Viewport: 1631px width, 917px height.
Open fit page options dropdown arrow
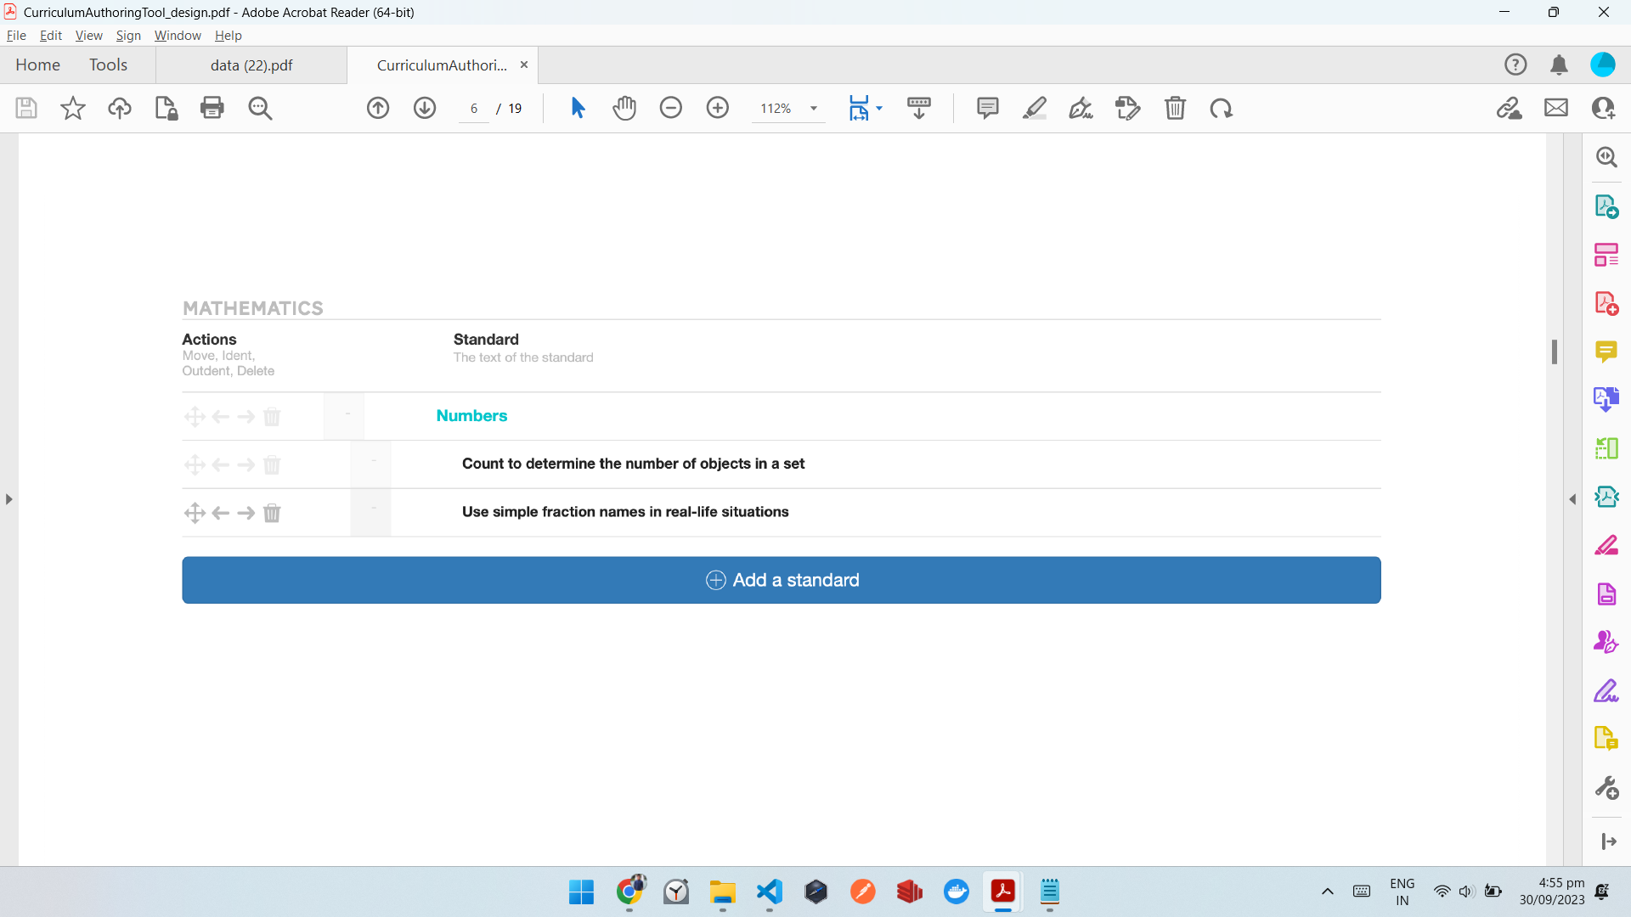coord(879,108)
